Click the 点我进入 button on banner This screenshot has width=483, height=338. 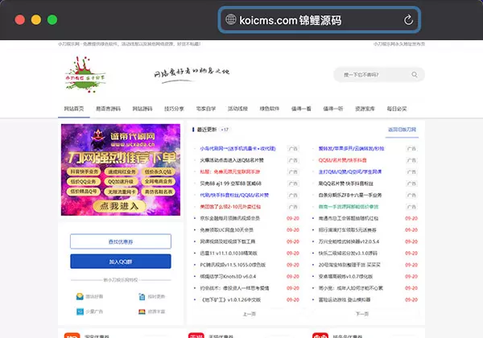[119, 206]
